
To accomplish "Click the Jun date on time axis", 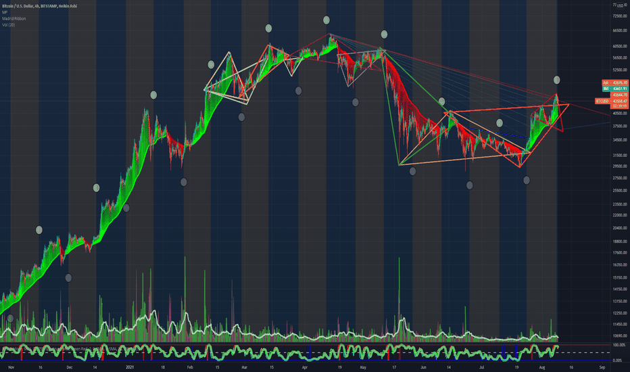I will click(423, 367).
